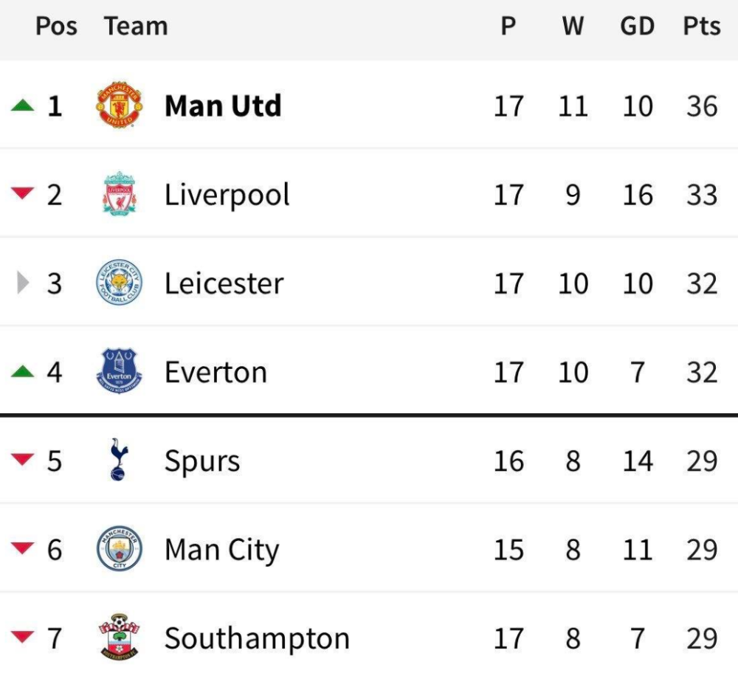This screenshot has height=673, width=738.
Task: Click the Liverpool club crest
Action: [x=119, y=193]
